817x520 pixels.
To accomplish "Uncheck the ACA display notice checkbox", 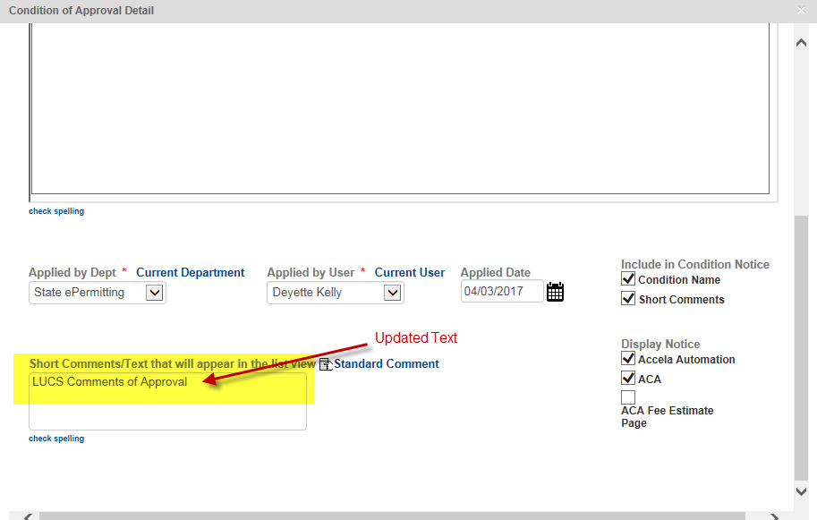I will click(x=628, y=379).
